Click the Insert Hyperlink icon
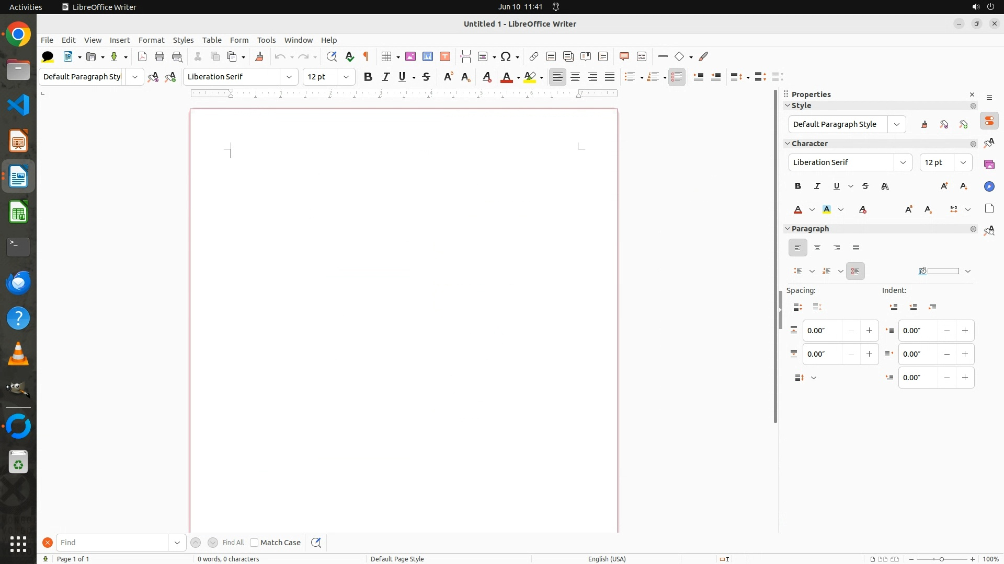This screenshot has width=1004, height=564. 533,56
